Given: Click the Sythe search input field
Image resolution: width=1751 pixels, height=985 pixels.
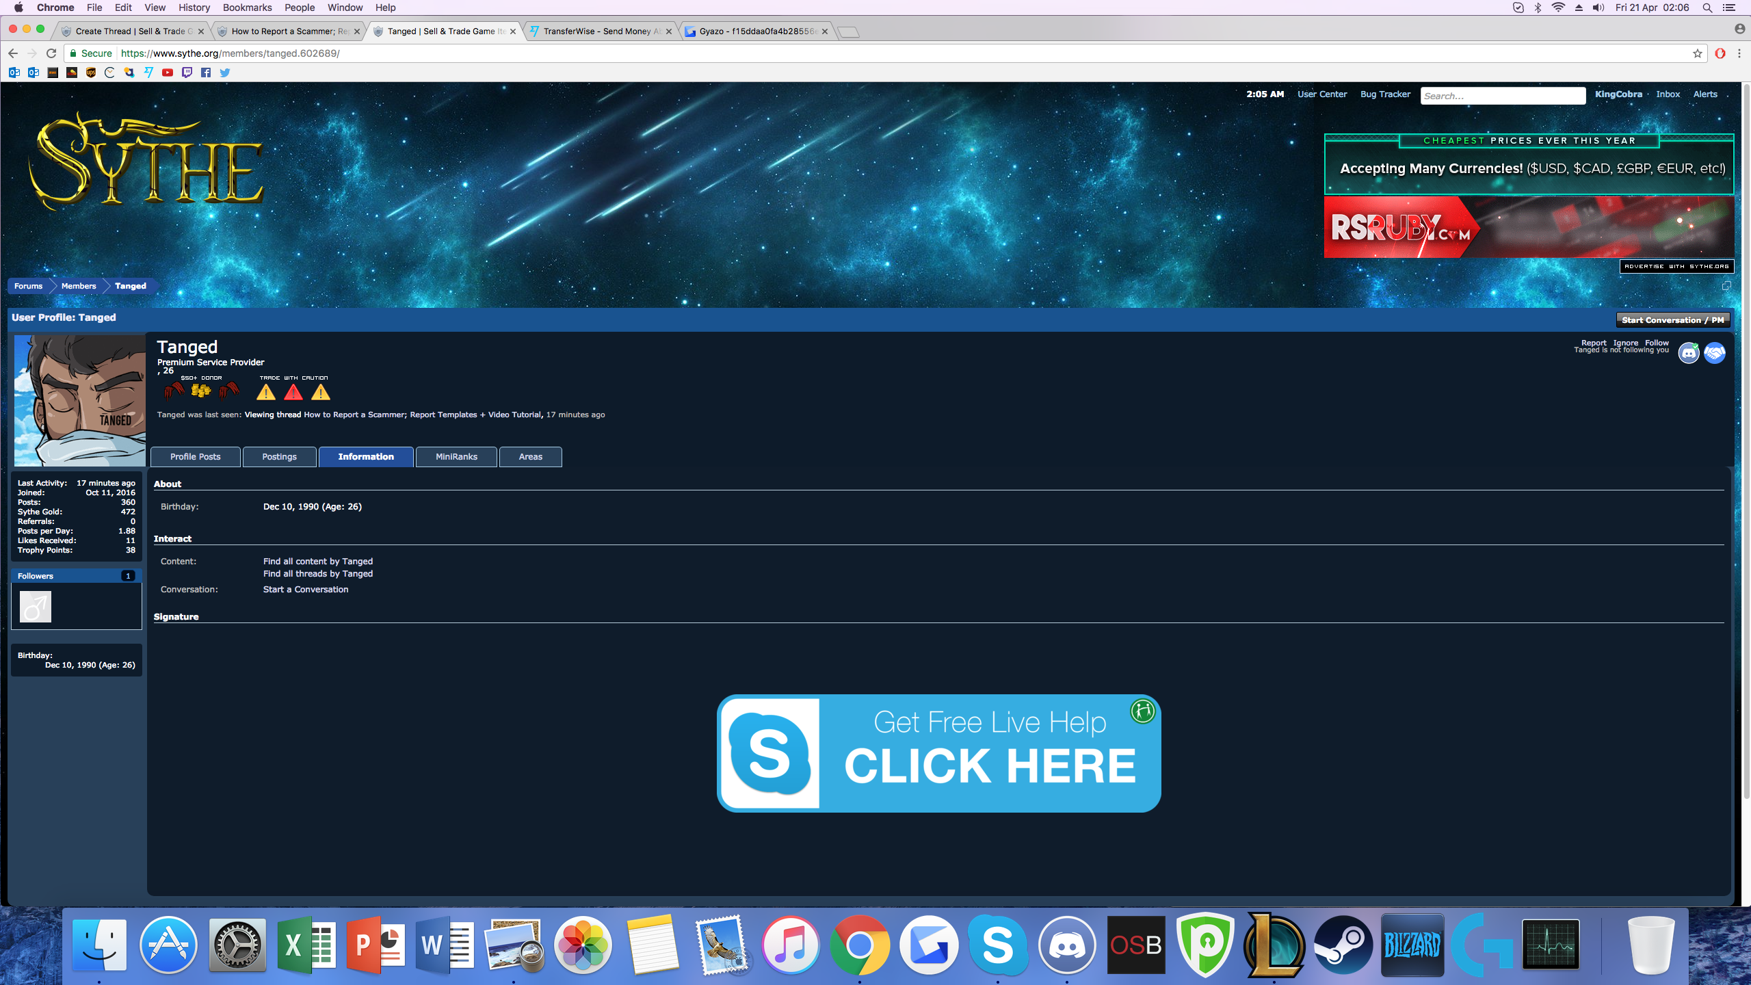Looking at the screenshot, I should 1502,96.
